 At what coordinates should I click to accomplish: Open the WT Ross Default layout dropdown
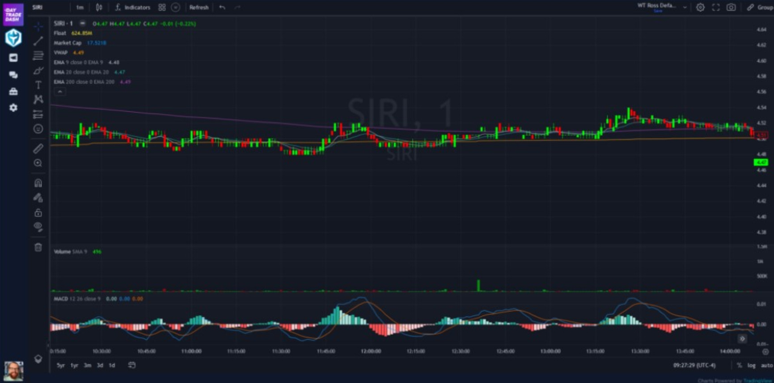(662, 6)
